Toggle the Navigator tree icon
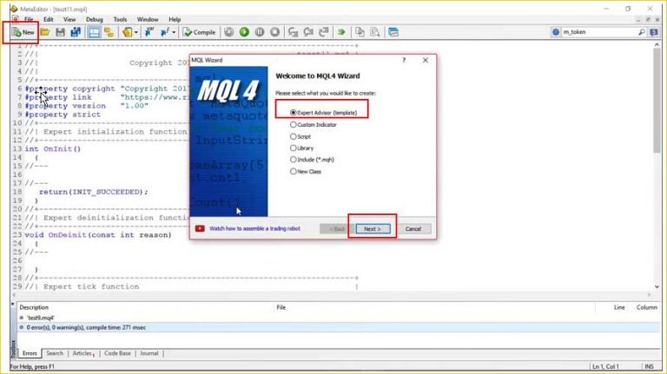 (x=109, y=32)
